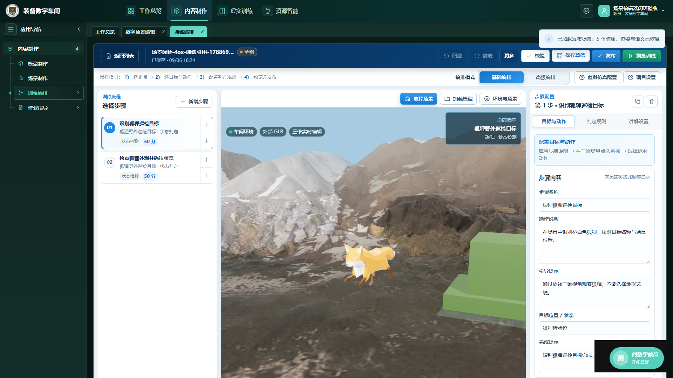The width and height of the screenshot is (673, 378).
Task: Open the user avatar profile icon
Action: click(x=604, y=11)
